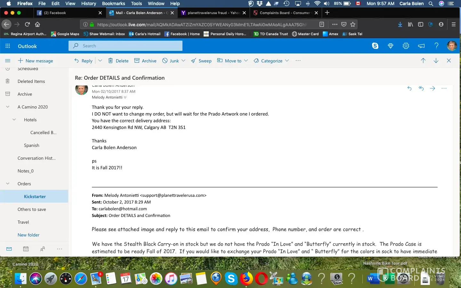The image size is (461, 288).
Task: Delete the current email
Action: coord(118,61)
